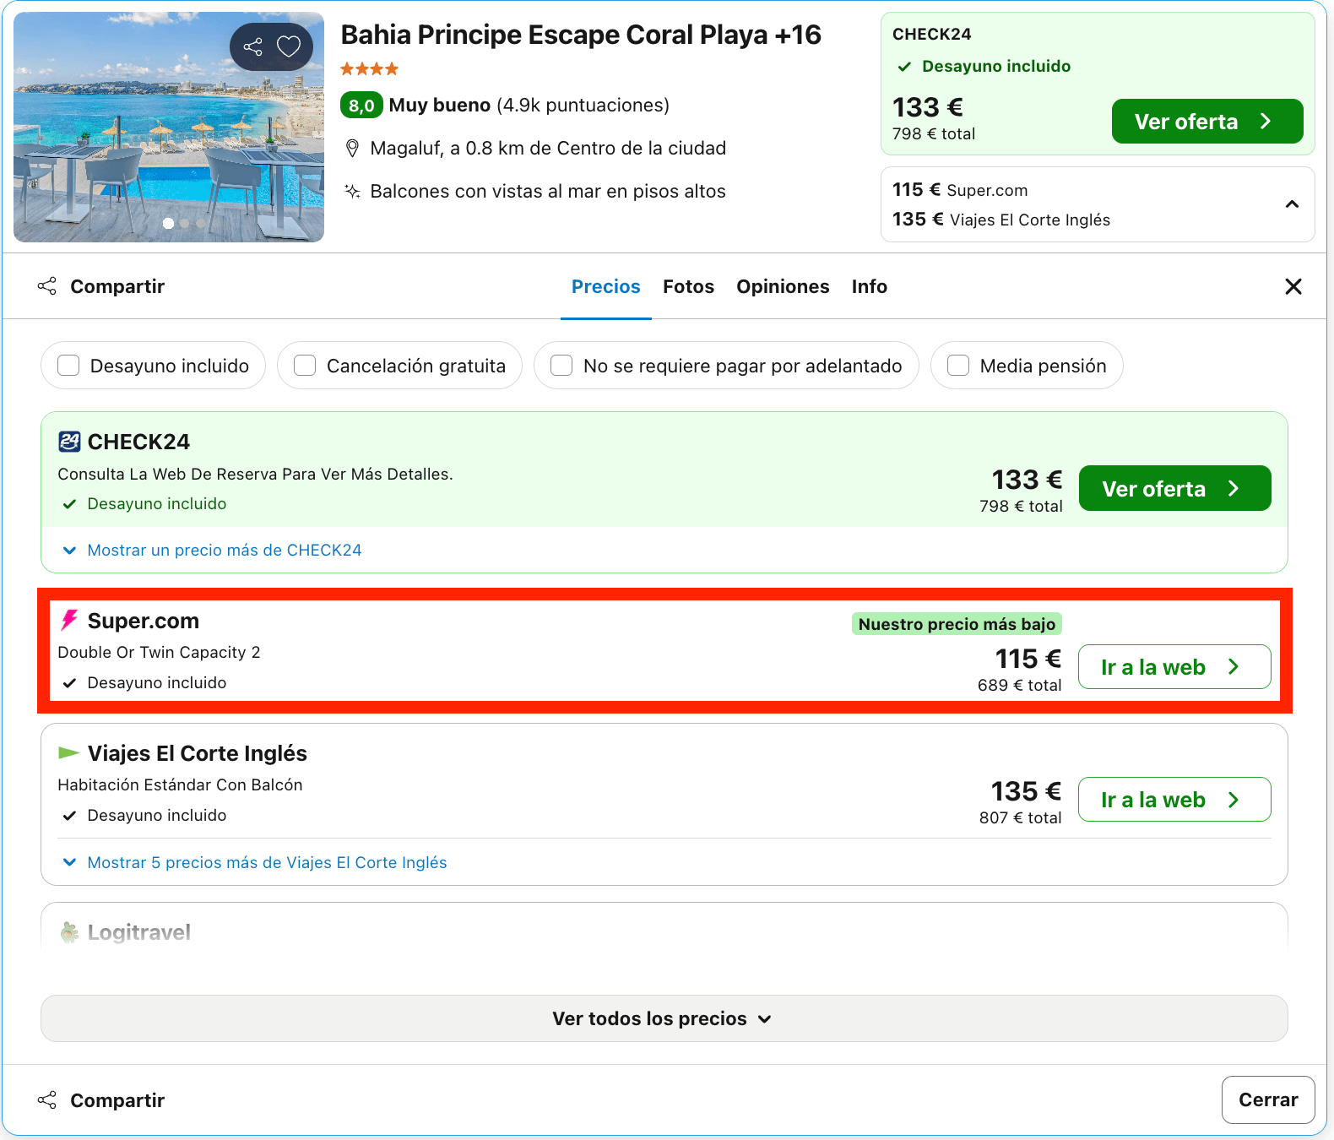Click the 807 € total text
Image resolution: width=1334 pixels, height=1140 pixels.
point(1021,817)
